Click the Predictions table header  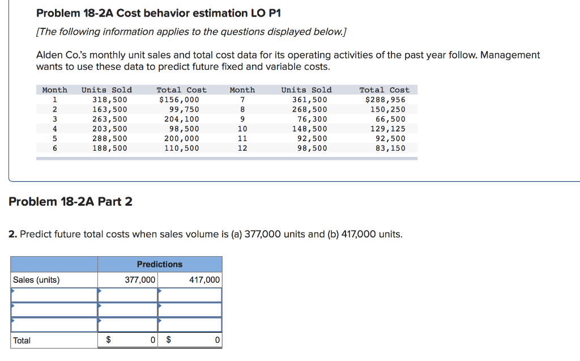click(x=160, y=264)
